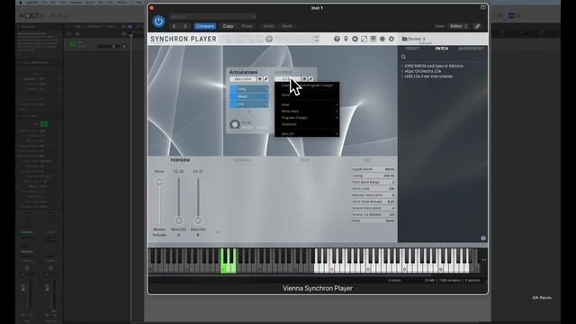Viewport: 576px width, 324px height.
Task: Choose Learn Note/CC/Program Change menu entry
Action: (x=307, y=85)
